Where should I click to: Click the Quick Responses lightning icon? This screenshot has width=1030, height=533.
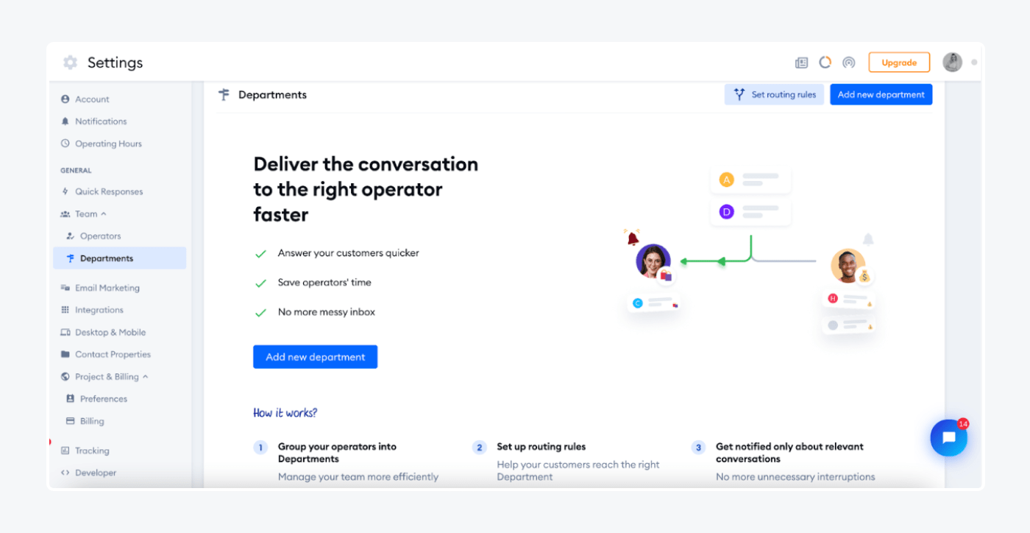click(65, 191)
